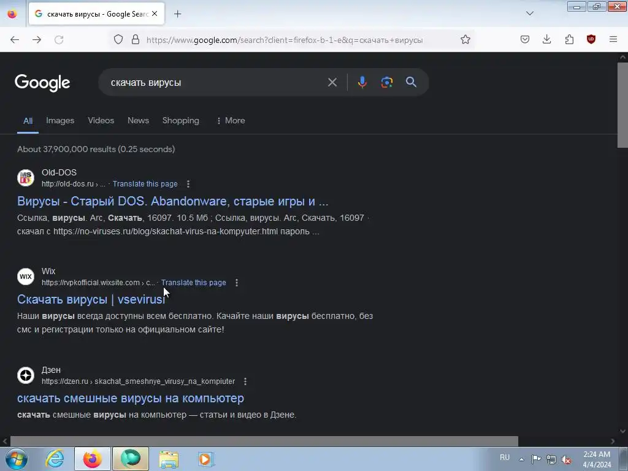Switch to Shopping results tab
The height and width of the screenshot is (471, 628).
(x=181, y=121)
